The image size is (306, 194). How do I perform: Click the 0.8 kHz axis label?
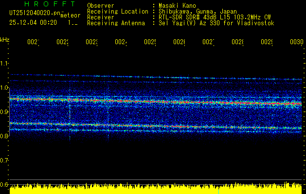(x=4, y=136)
